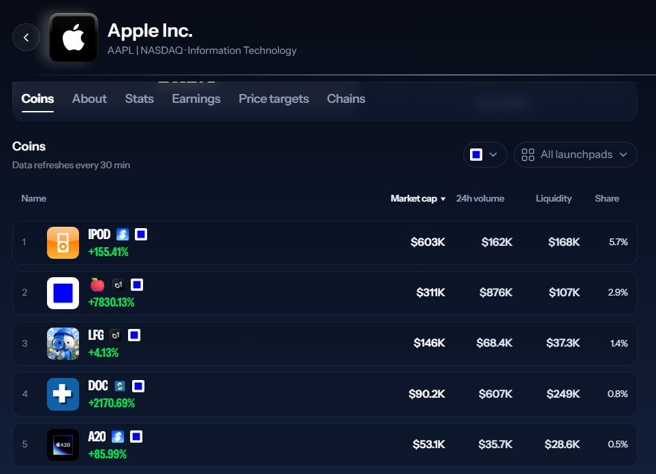Click the $311K market cap value
Image resolution: width=656 pixels, height=474 pixels.
pos(431,292)
